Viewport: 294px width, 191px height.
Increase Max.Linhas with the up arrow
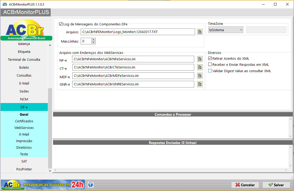pyautogui.click(x=93, y=40)
